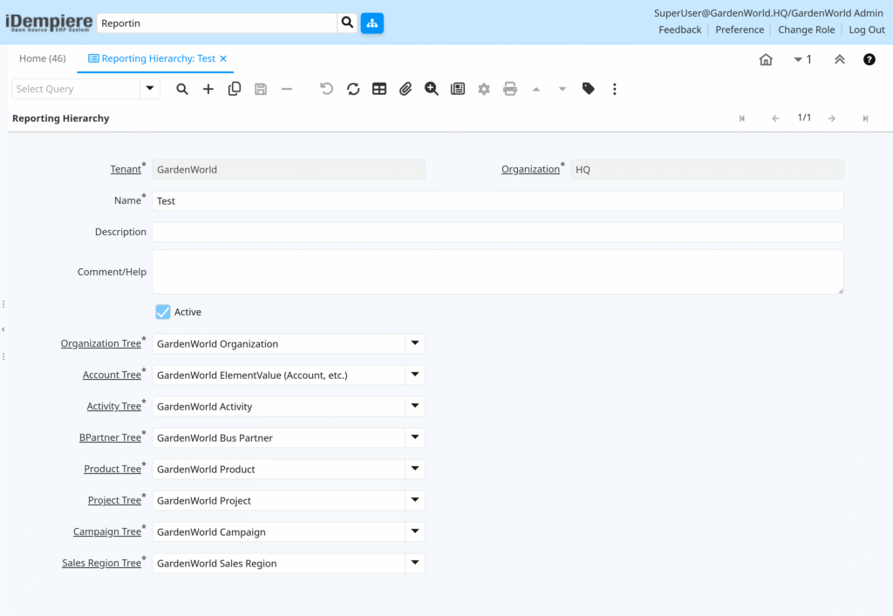Go to parent record with up triangle

pyautogui.click(x=536, y=89)
